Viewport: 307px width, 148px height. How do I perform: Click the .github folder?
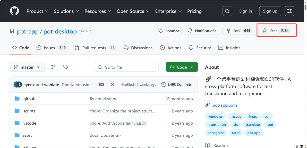pos(29,99)
